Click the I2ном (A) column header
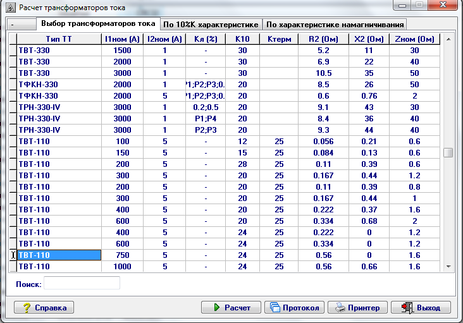Screen dimensions: 463x323 point(164,39)
